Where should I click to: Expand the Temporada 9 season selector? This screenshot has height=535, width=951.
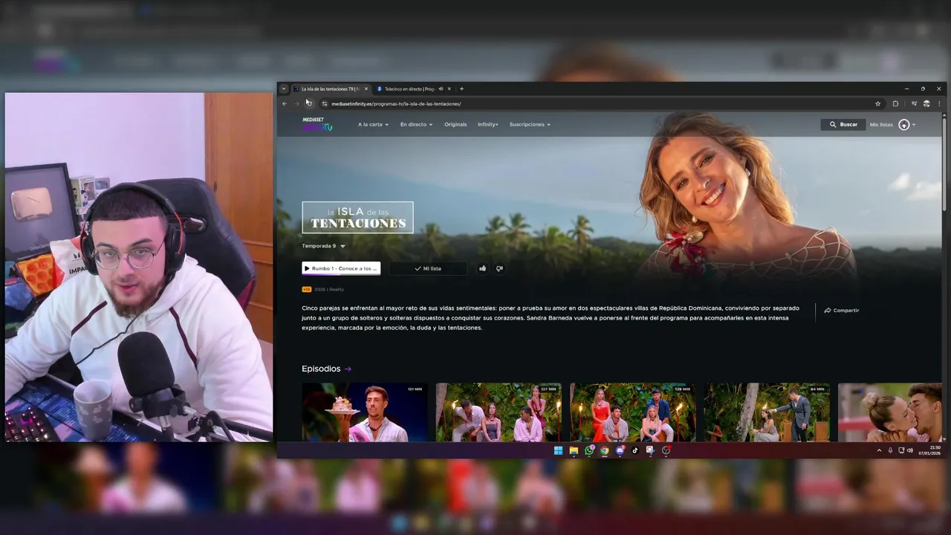[323, 246]
